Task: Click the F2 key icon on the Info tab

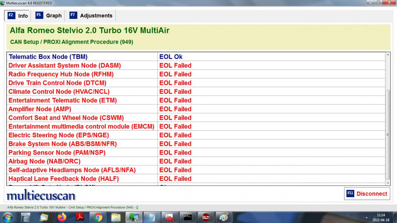Action: pos(11,16)
